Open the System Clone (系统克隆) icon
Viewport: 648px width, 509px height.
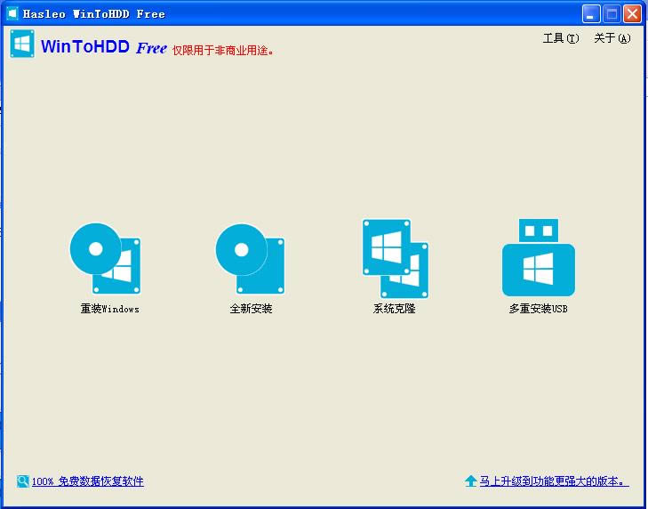click(396, 259)
